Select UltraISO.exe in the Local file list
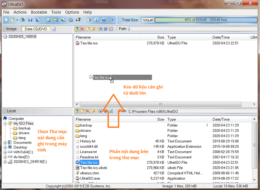The image size is (260, 190). click(90, 178)
